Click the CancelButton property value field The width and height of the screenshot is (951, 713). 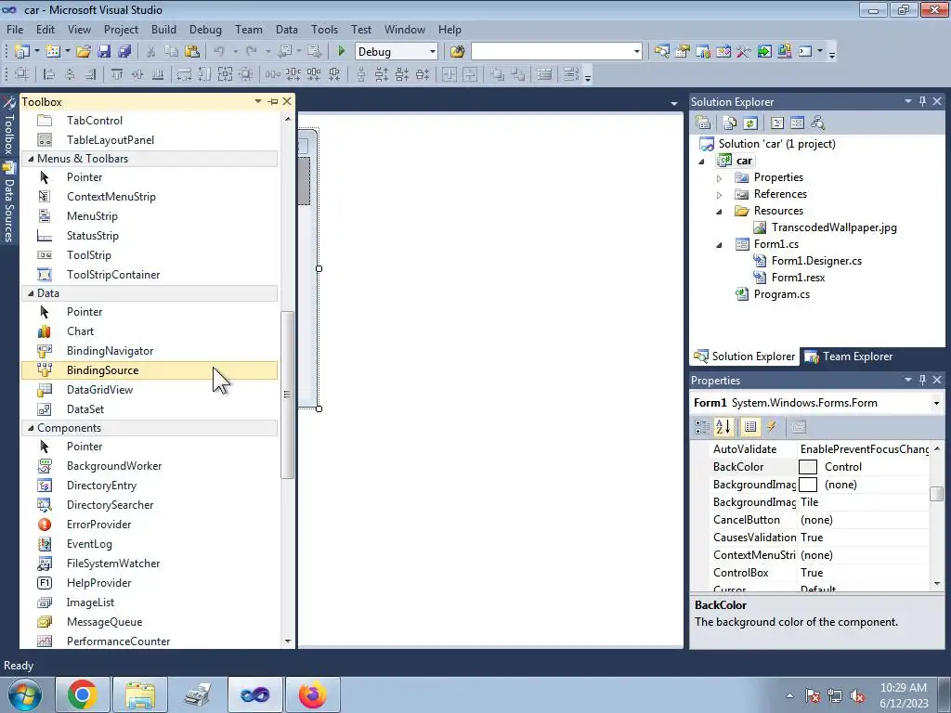click(863, 520)
